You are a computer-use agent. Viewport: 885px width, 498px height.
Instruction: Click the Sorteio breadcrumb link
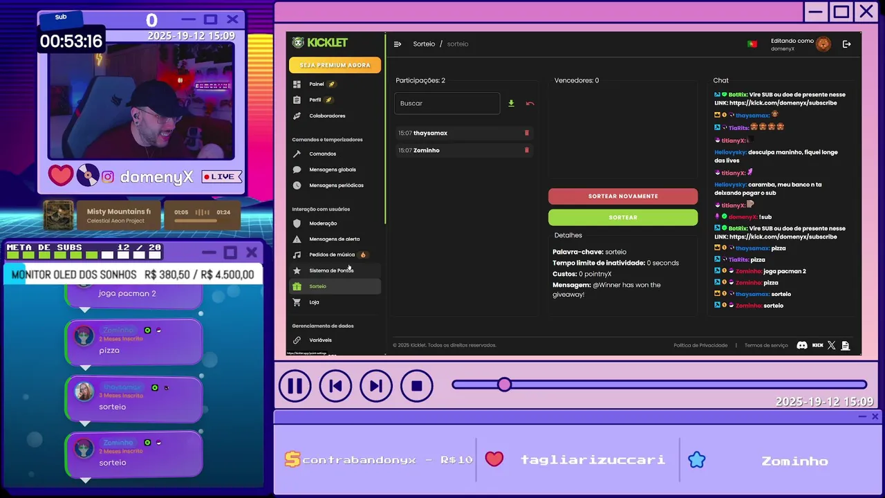coord(424,44)
